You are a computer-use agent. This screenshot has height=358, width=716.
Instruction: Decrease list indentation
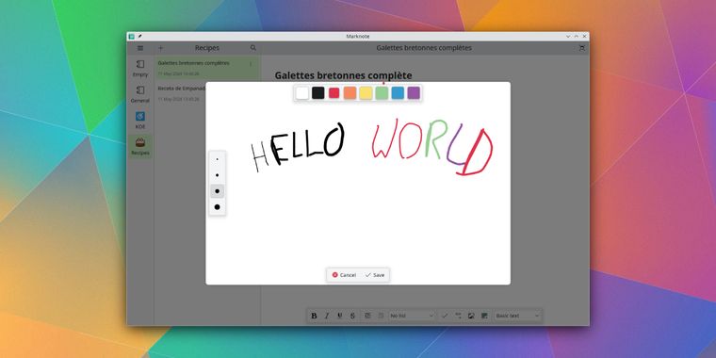[x=381, y=316]
